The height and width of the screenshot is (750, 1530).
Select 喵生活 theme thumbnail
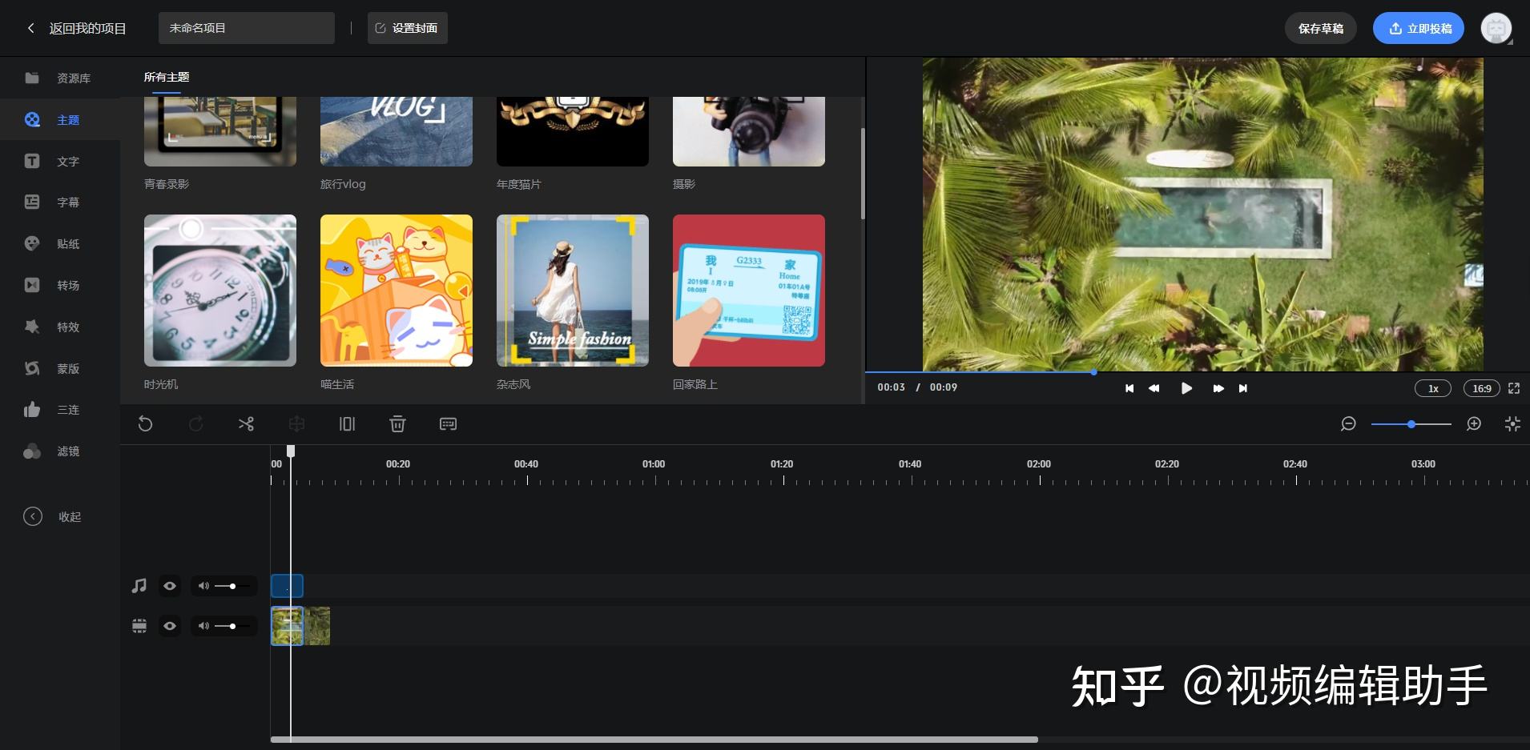397,291
